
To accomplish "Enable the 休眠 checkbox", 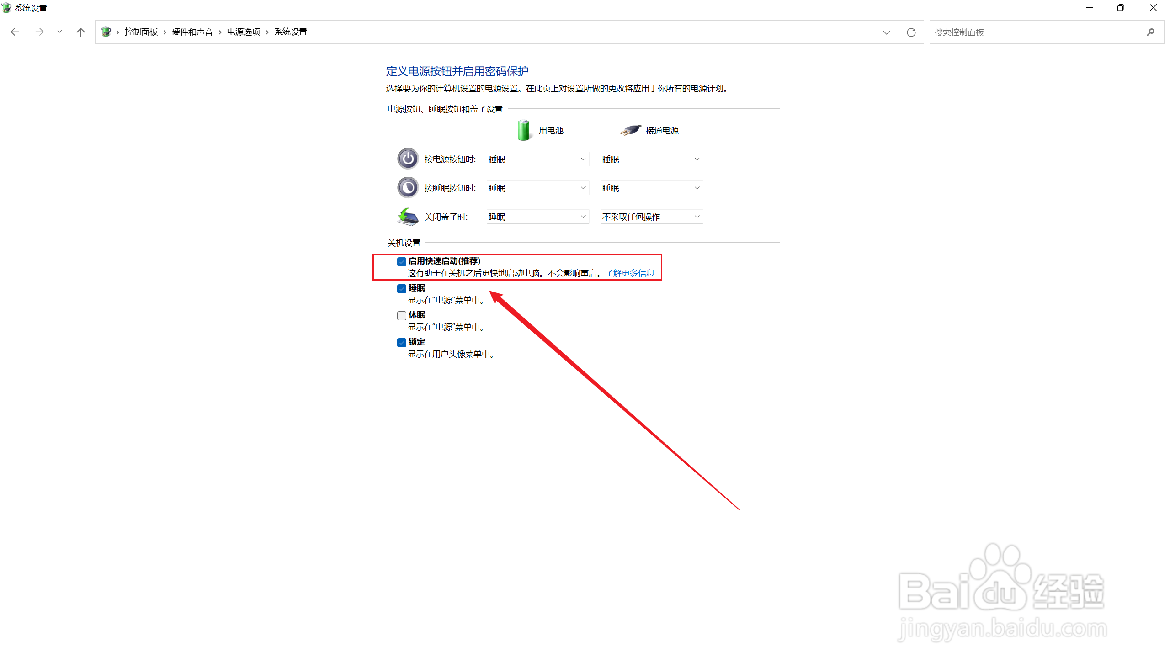I will pos(401,316).
